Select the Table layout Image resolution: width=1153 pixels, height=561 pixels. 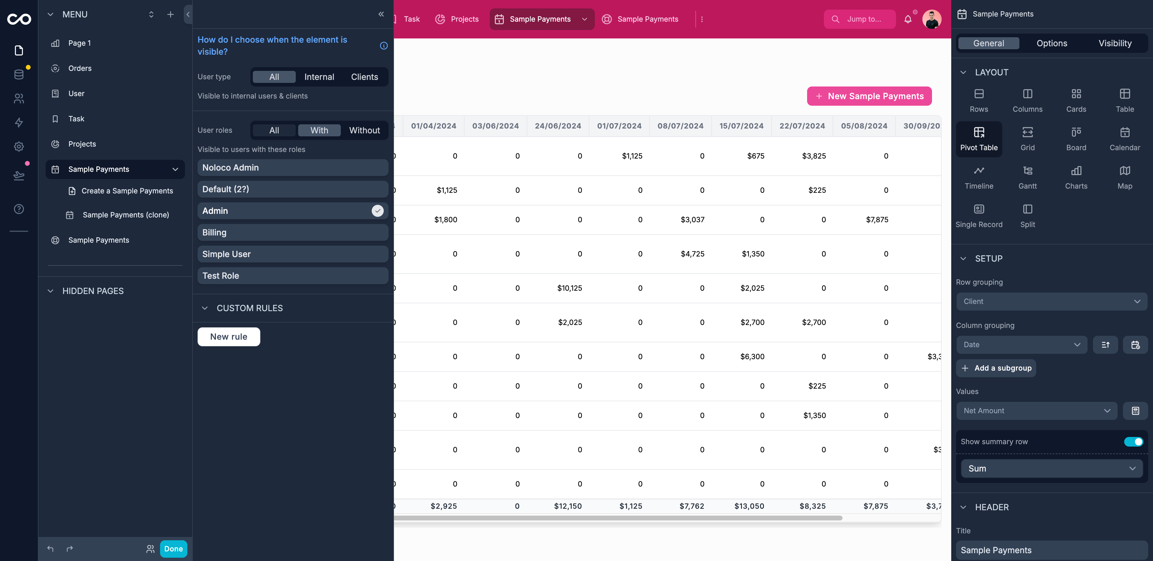pos(1125,101)
